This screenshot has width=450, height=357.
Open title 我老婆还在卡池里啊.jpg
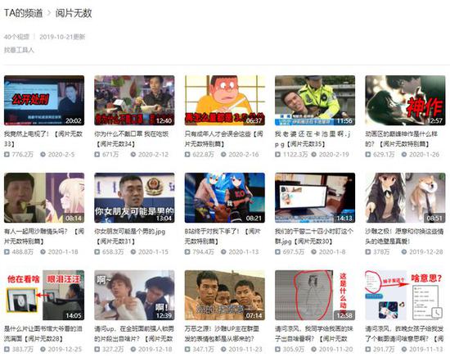pos(313,138)
